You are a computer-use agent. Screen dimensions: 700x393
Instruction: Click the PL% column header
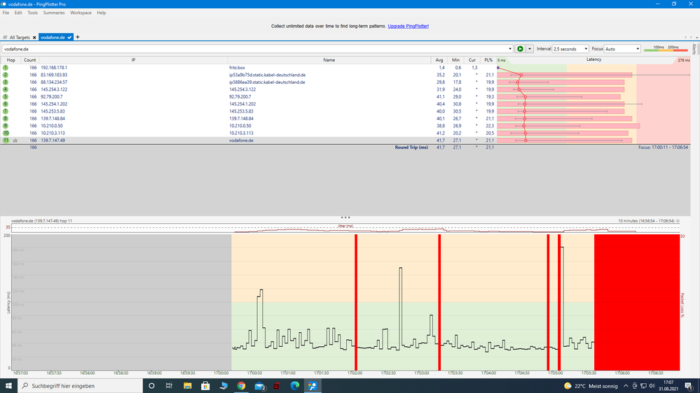pyautogui.click(x=488, y=60)
